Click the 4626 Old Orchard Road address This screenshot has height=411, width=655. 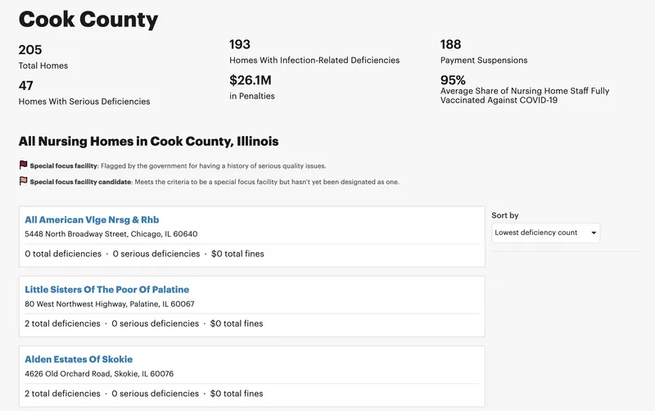point(99,374)
